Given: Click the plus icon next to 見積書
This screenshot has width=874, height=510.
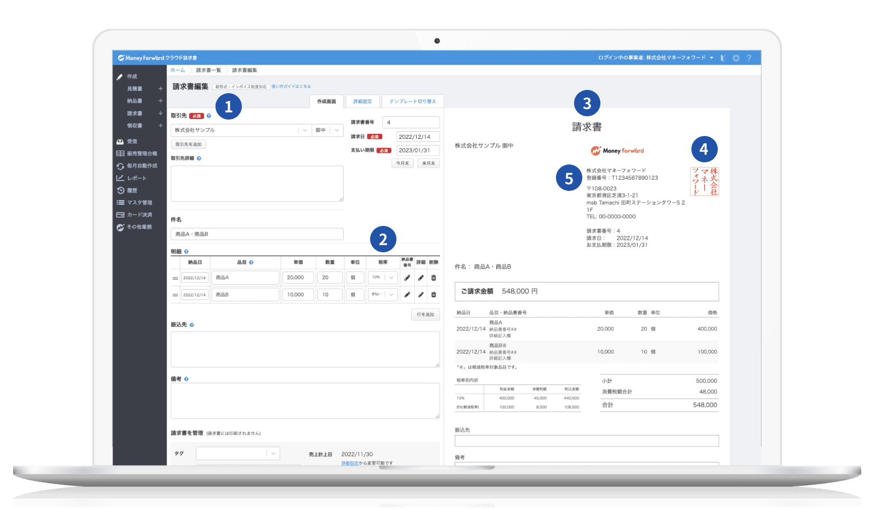Looking at the screenshot, I should pyautogui.click(x=161, y=89).
